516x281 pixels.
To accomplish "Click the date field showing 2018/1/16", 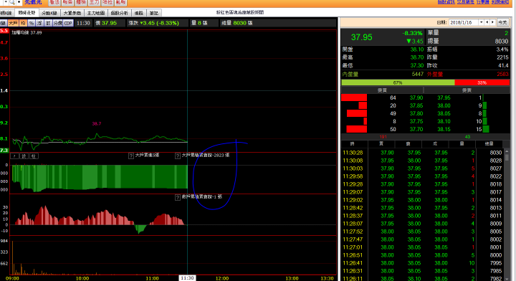I will [x=464, y=22].
